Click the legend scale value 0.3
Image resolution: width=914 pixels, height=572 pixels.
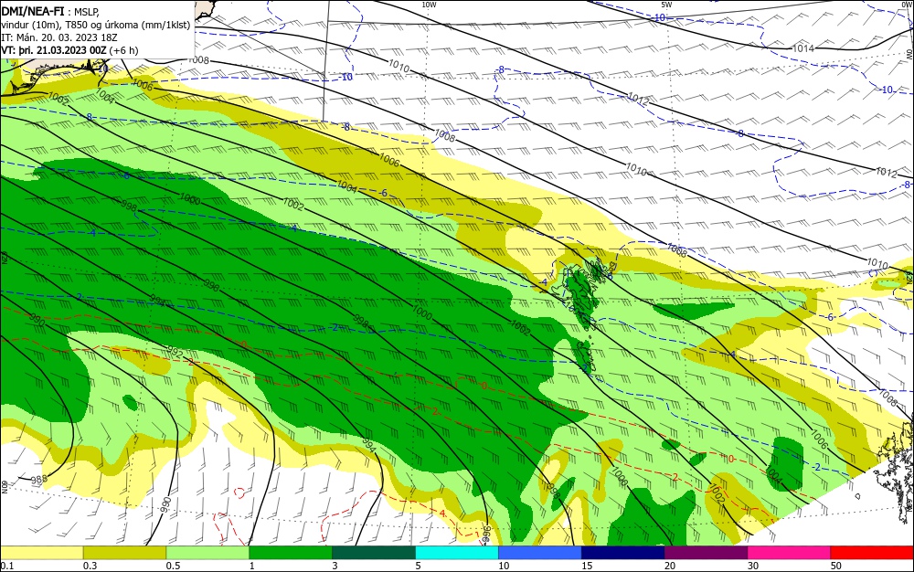90,566
